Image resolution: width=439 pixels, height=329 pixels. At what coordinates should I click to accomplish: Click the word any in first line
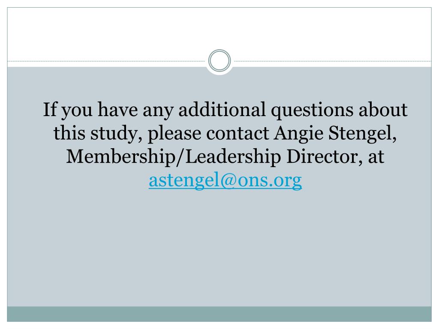158,111
